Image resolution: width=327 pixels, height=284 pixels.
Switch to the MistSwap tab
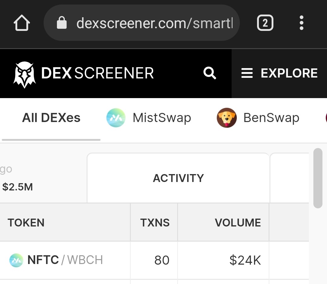148,117
